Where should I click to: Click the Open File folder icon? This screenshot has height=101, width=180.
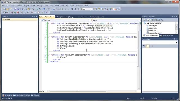pos(8,9)
